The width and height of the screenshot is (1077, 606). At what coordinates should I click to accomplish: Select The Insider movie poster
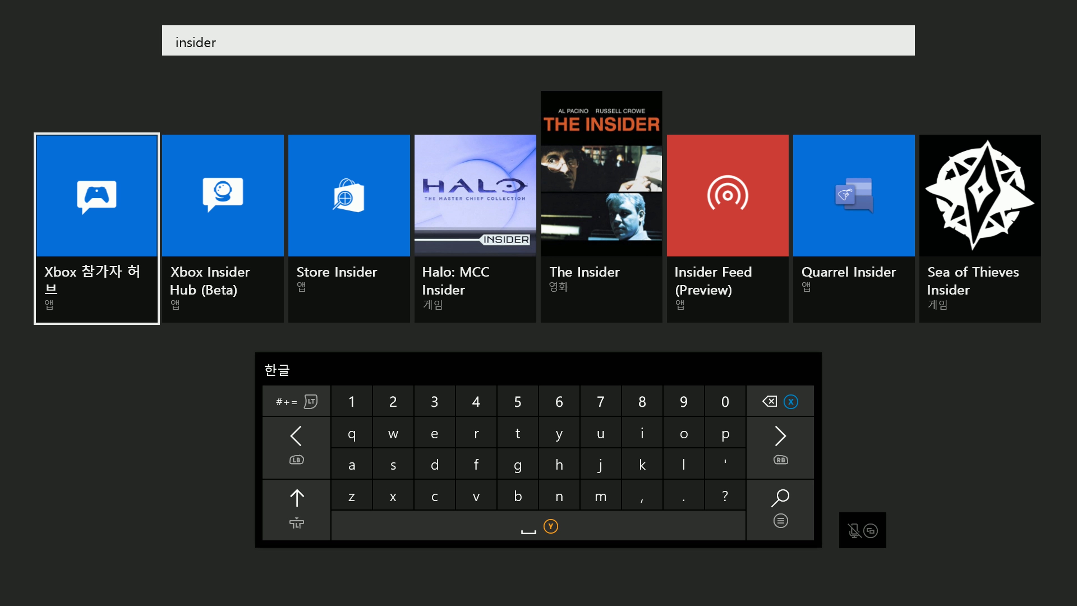(601, 174)
